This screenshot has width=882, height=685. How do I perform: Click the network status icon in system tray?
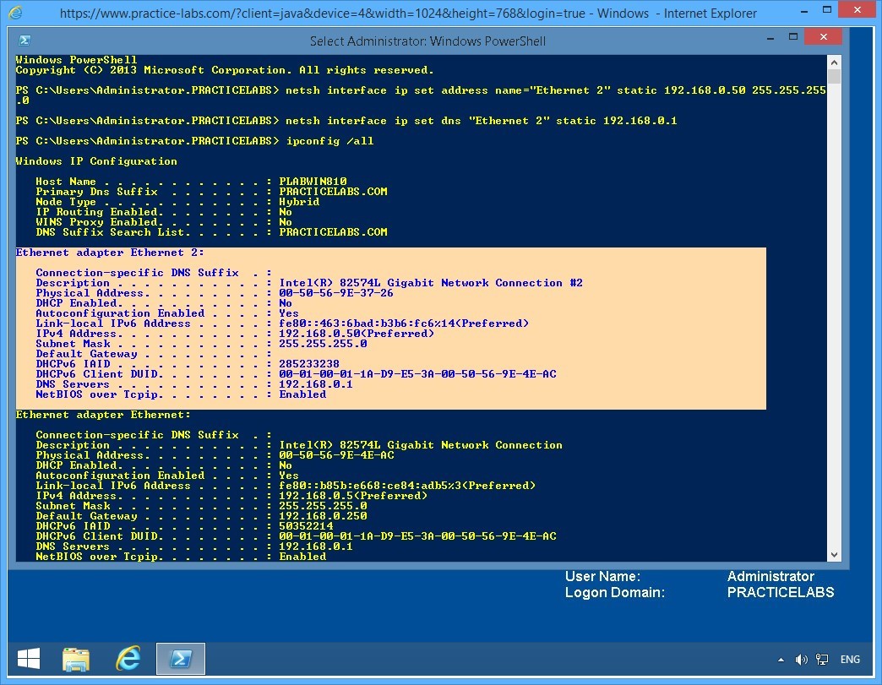click(x=821, y=660)
